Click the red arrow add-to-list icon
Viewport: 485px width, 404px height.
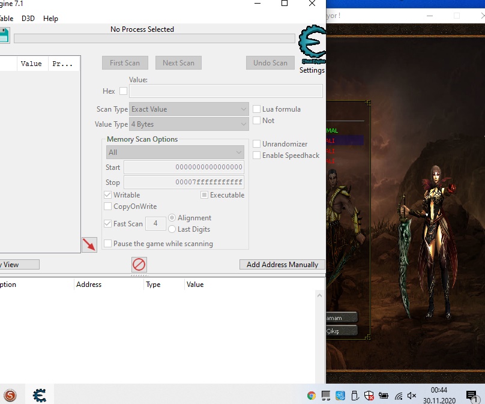(x=89, y=245)
